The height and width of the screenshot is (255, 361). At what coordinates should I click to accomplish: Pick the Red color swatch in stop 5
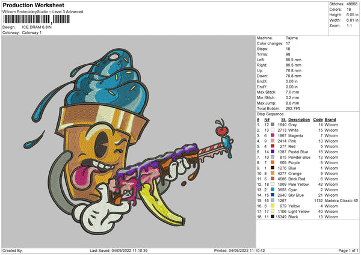(x=273, y=146)
